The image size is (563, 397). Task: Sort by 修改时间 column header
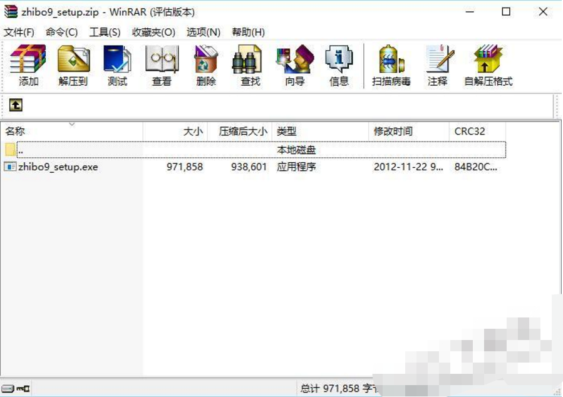(x=409, y=131)
